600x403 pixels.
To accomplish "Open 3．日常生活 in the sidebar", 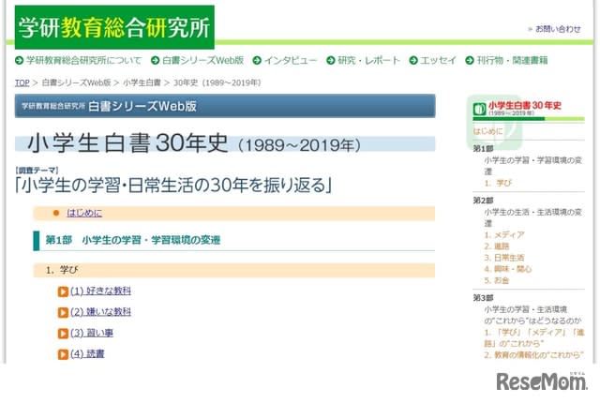I will tap(504, 258).
